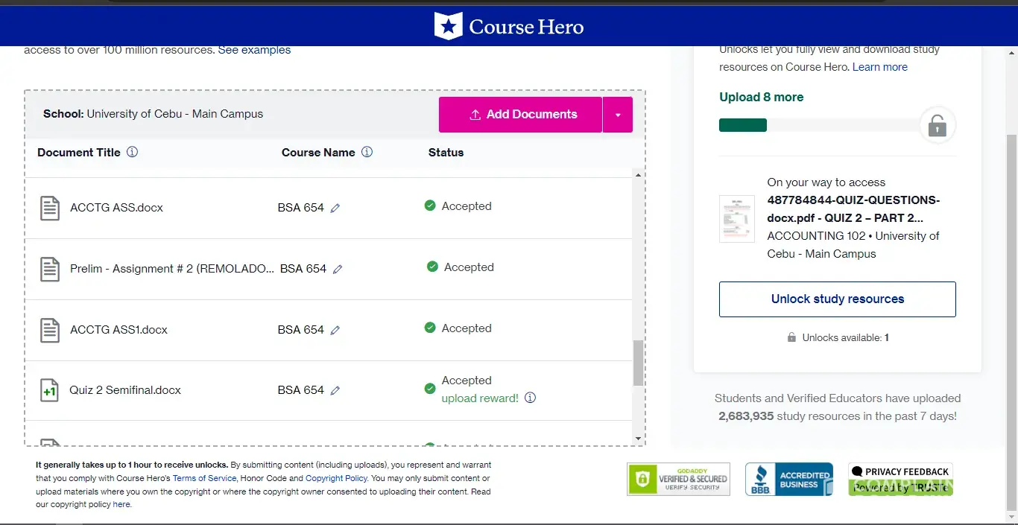Open the See examples link
This screenshot has width=1018, height=525.
pos(254,50)
